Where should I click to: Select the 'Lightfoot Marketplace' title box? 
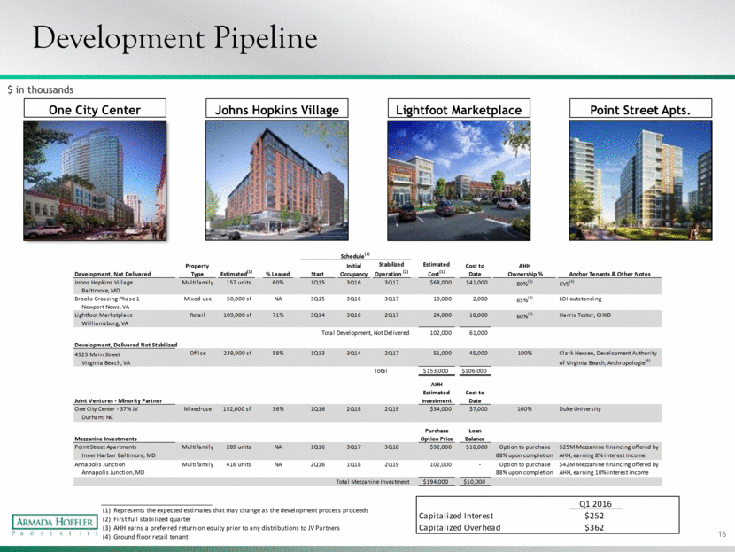[459, 108]
